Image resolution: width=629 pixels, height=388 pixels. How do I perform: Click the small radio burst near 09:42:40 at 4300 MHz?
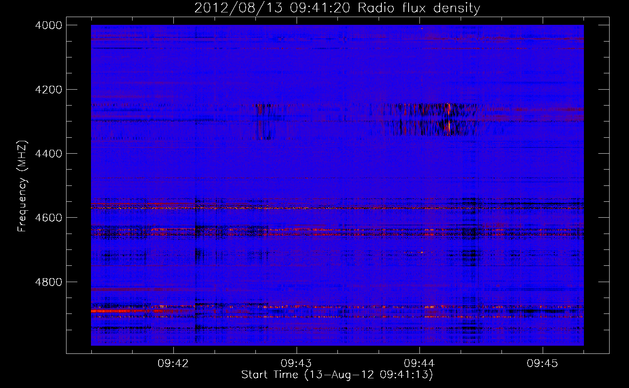coord(264,121)
